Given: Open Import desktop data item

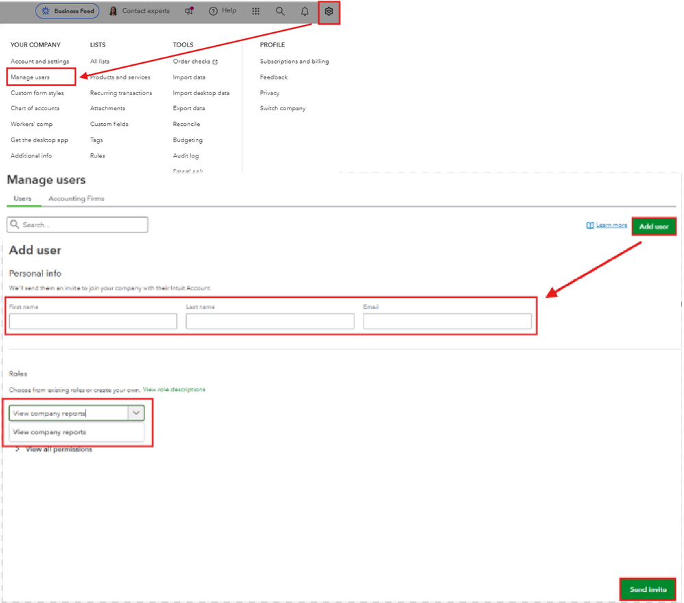Looking at the screenshot, I should pyautogui.click(x=201, y=93).
